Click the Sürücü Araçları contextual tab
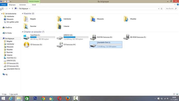The height and width of the screenshot is (101, 179). (34, 1)
